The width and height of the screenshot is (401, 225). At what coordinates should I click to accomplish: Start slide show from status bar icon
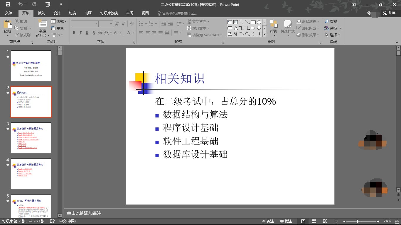[x=336, y=221]
